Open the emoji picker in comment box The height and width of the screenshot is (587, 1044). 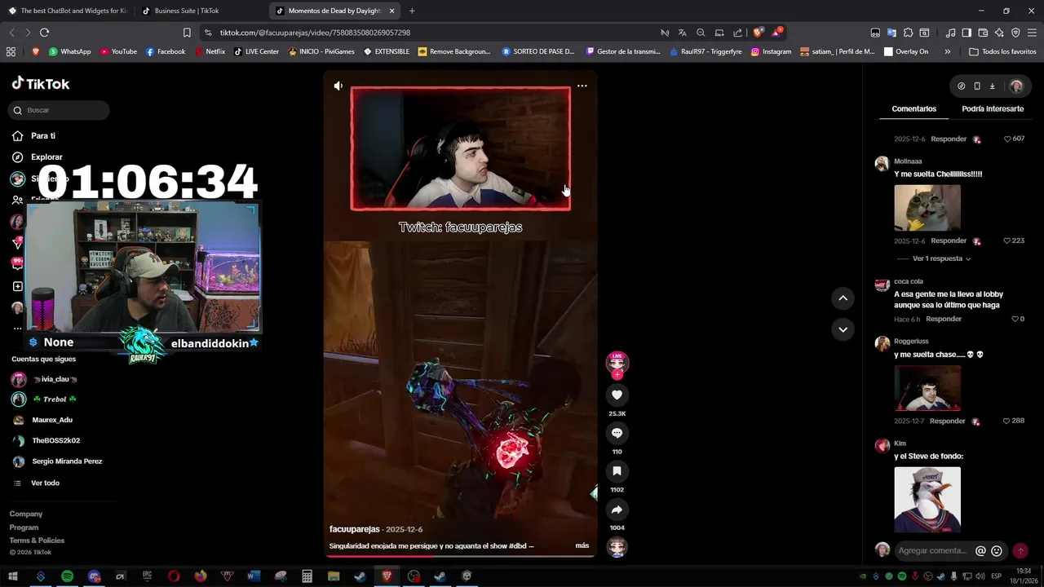click(x=996, y=550)
